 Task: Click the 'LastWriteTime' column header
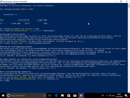[x=24, y=20]
